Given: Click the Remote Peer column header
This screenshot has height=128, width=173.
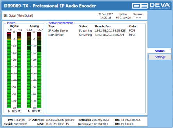Looking at the screenshot, I should tap(103, 26).
